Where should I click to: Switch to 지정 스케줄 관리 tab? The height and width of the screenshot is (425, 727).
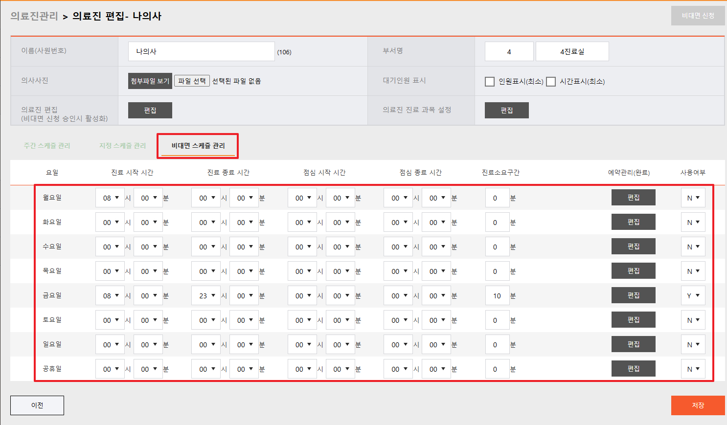coord(122,146)
